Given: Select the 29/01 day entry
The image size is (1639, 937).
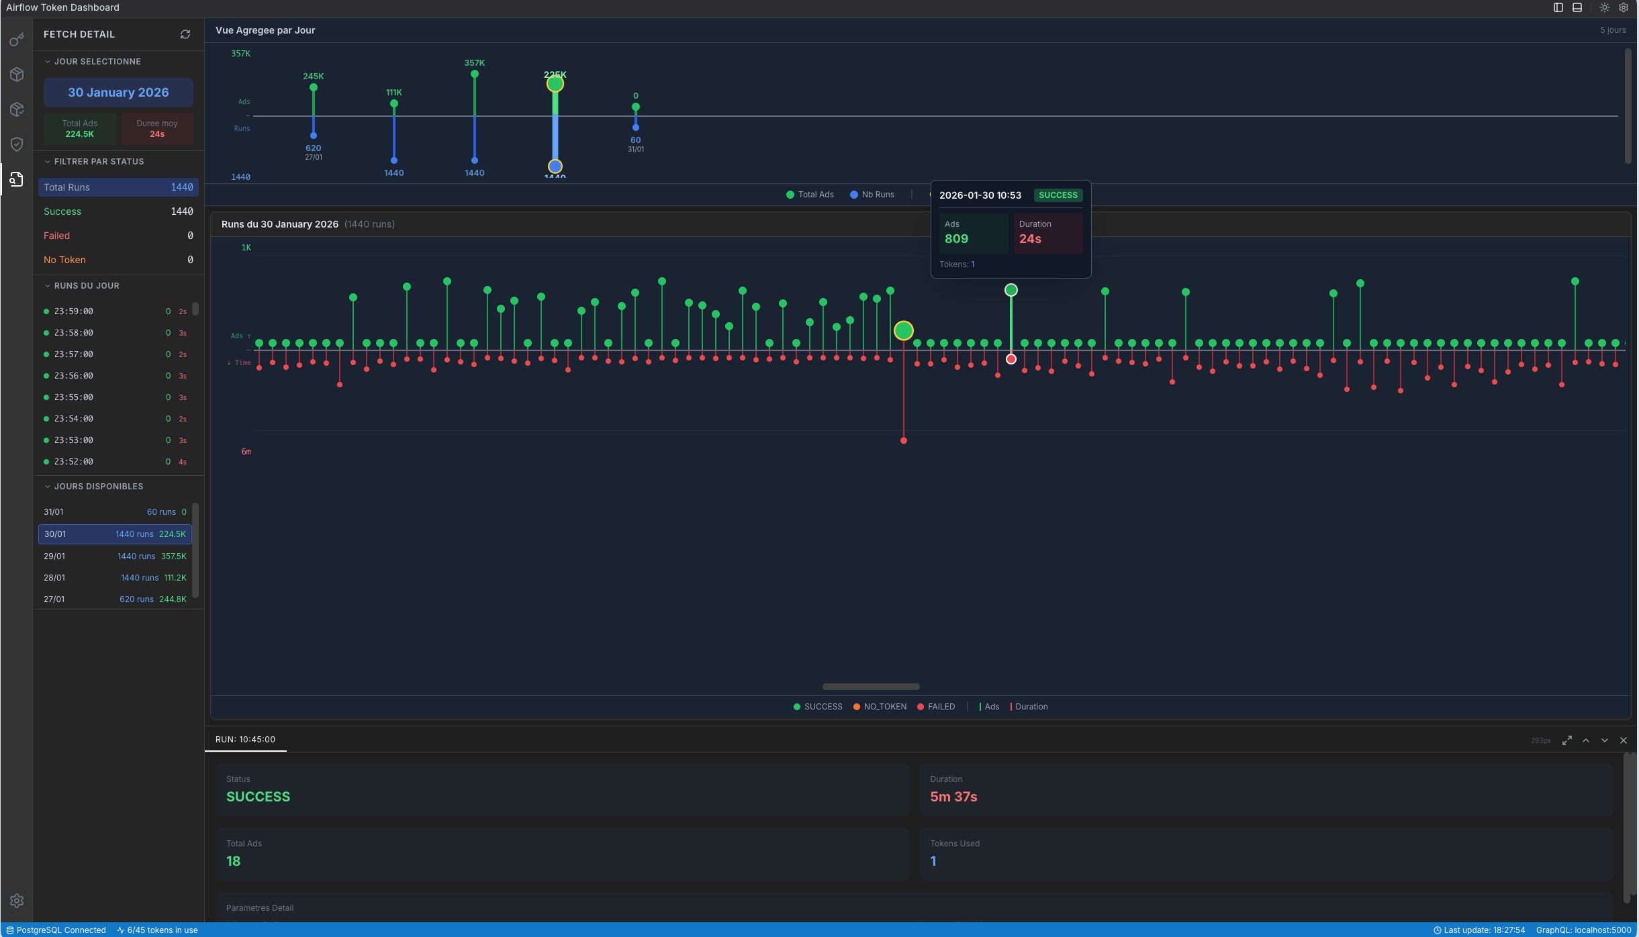Looking at the screenshot, I should 115,556.
